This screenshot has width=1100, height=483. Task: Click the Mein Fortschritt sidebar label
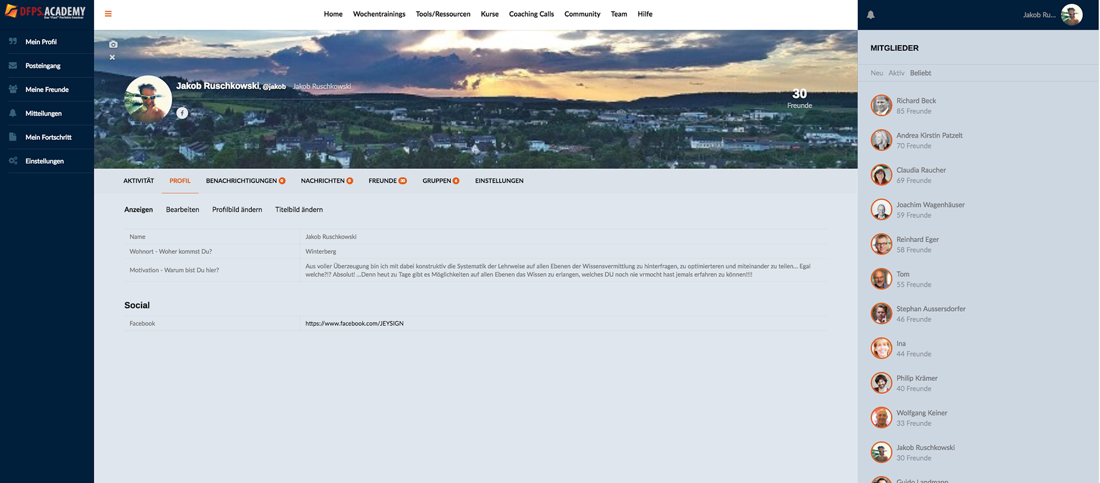click(x=49, y=137)
